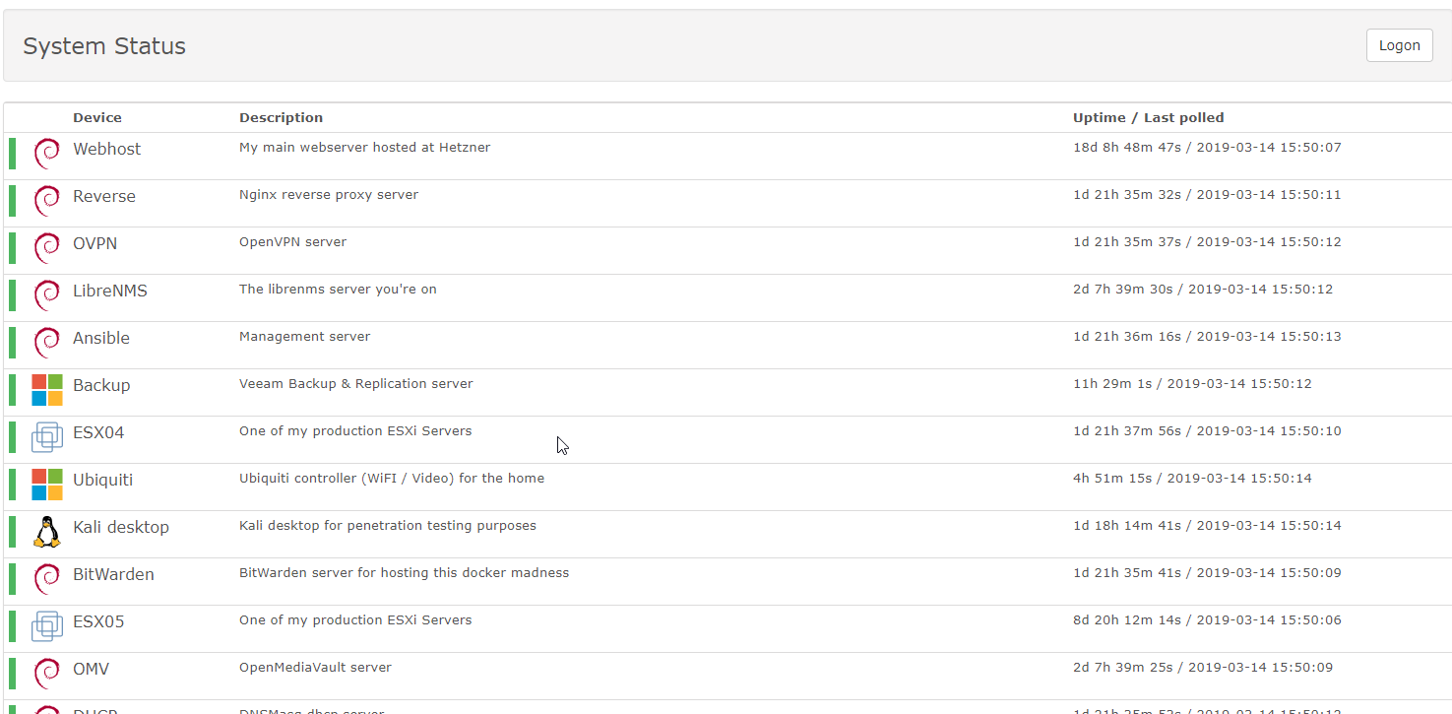The height and width of the screenshot is (714, 1452).
Task: Open the OMV device entry
Action: point(91,669)
